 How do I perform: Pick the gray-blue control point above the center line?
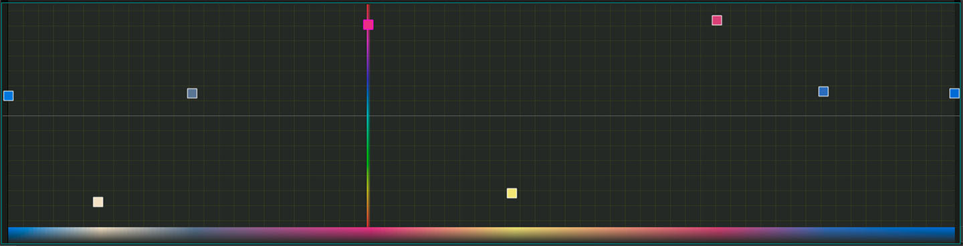coord(192,93)
